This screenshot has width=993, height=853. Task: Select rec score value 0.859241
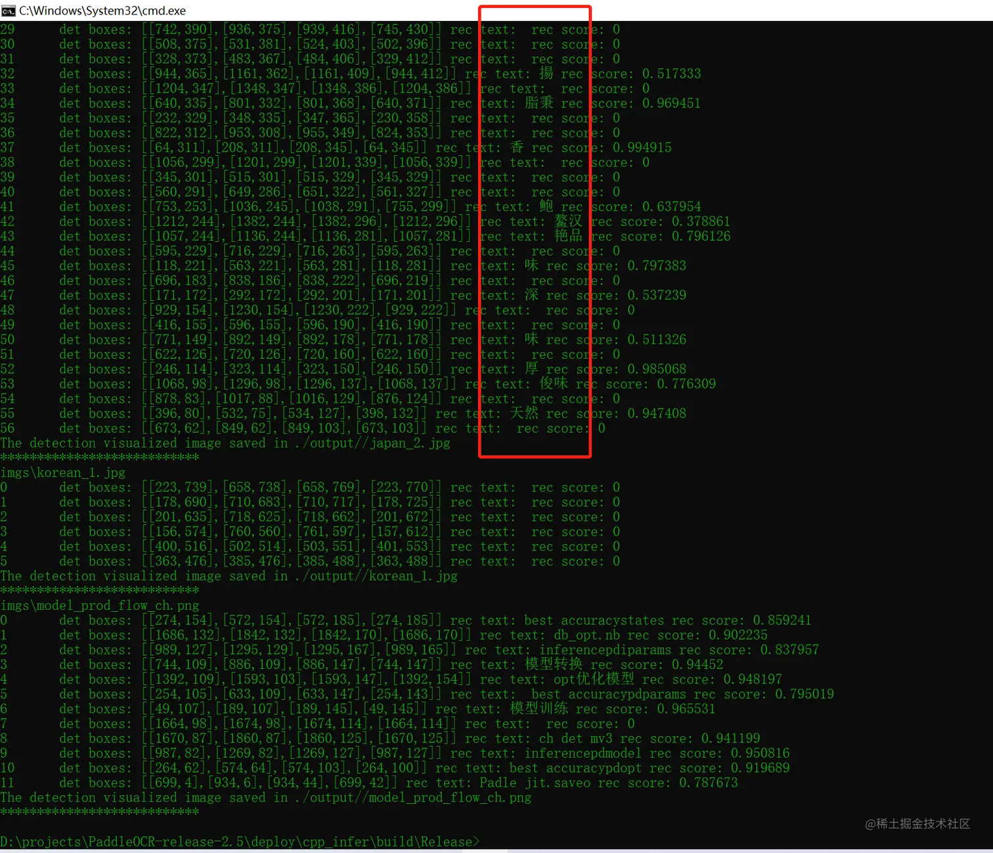coord(782,620)
